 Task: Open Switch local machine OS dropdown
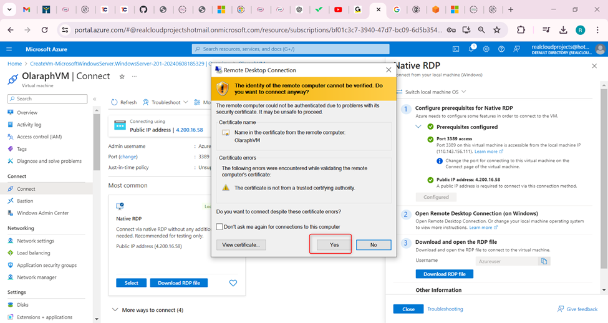coord(432,92)
